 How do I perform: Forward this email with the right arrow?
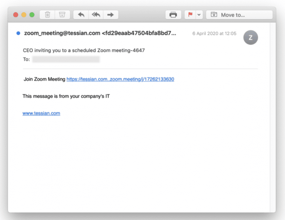pyautogui.click(x=111, y=15)
